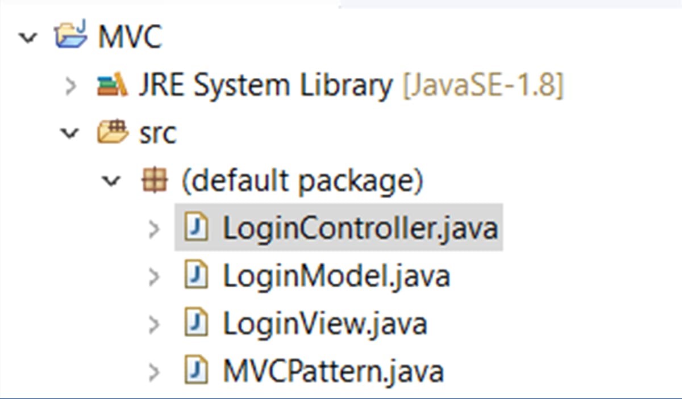Select MVCPattern.java file name
This screenshot has height=399, width=683.
click(333, 372)
